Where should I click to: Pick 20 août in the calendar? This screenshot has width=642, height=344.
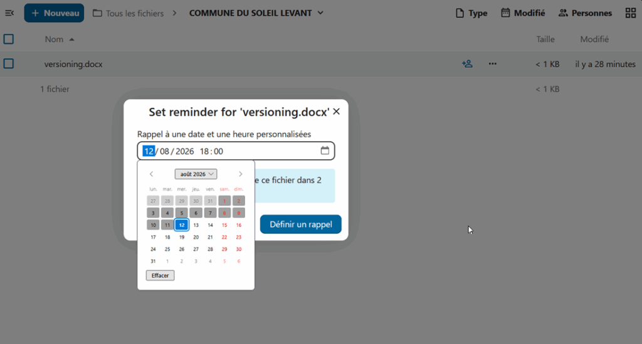[196, 237]
